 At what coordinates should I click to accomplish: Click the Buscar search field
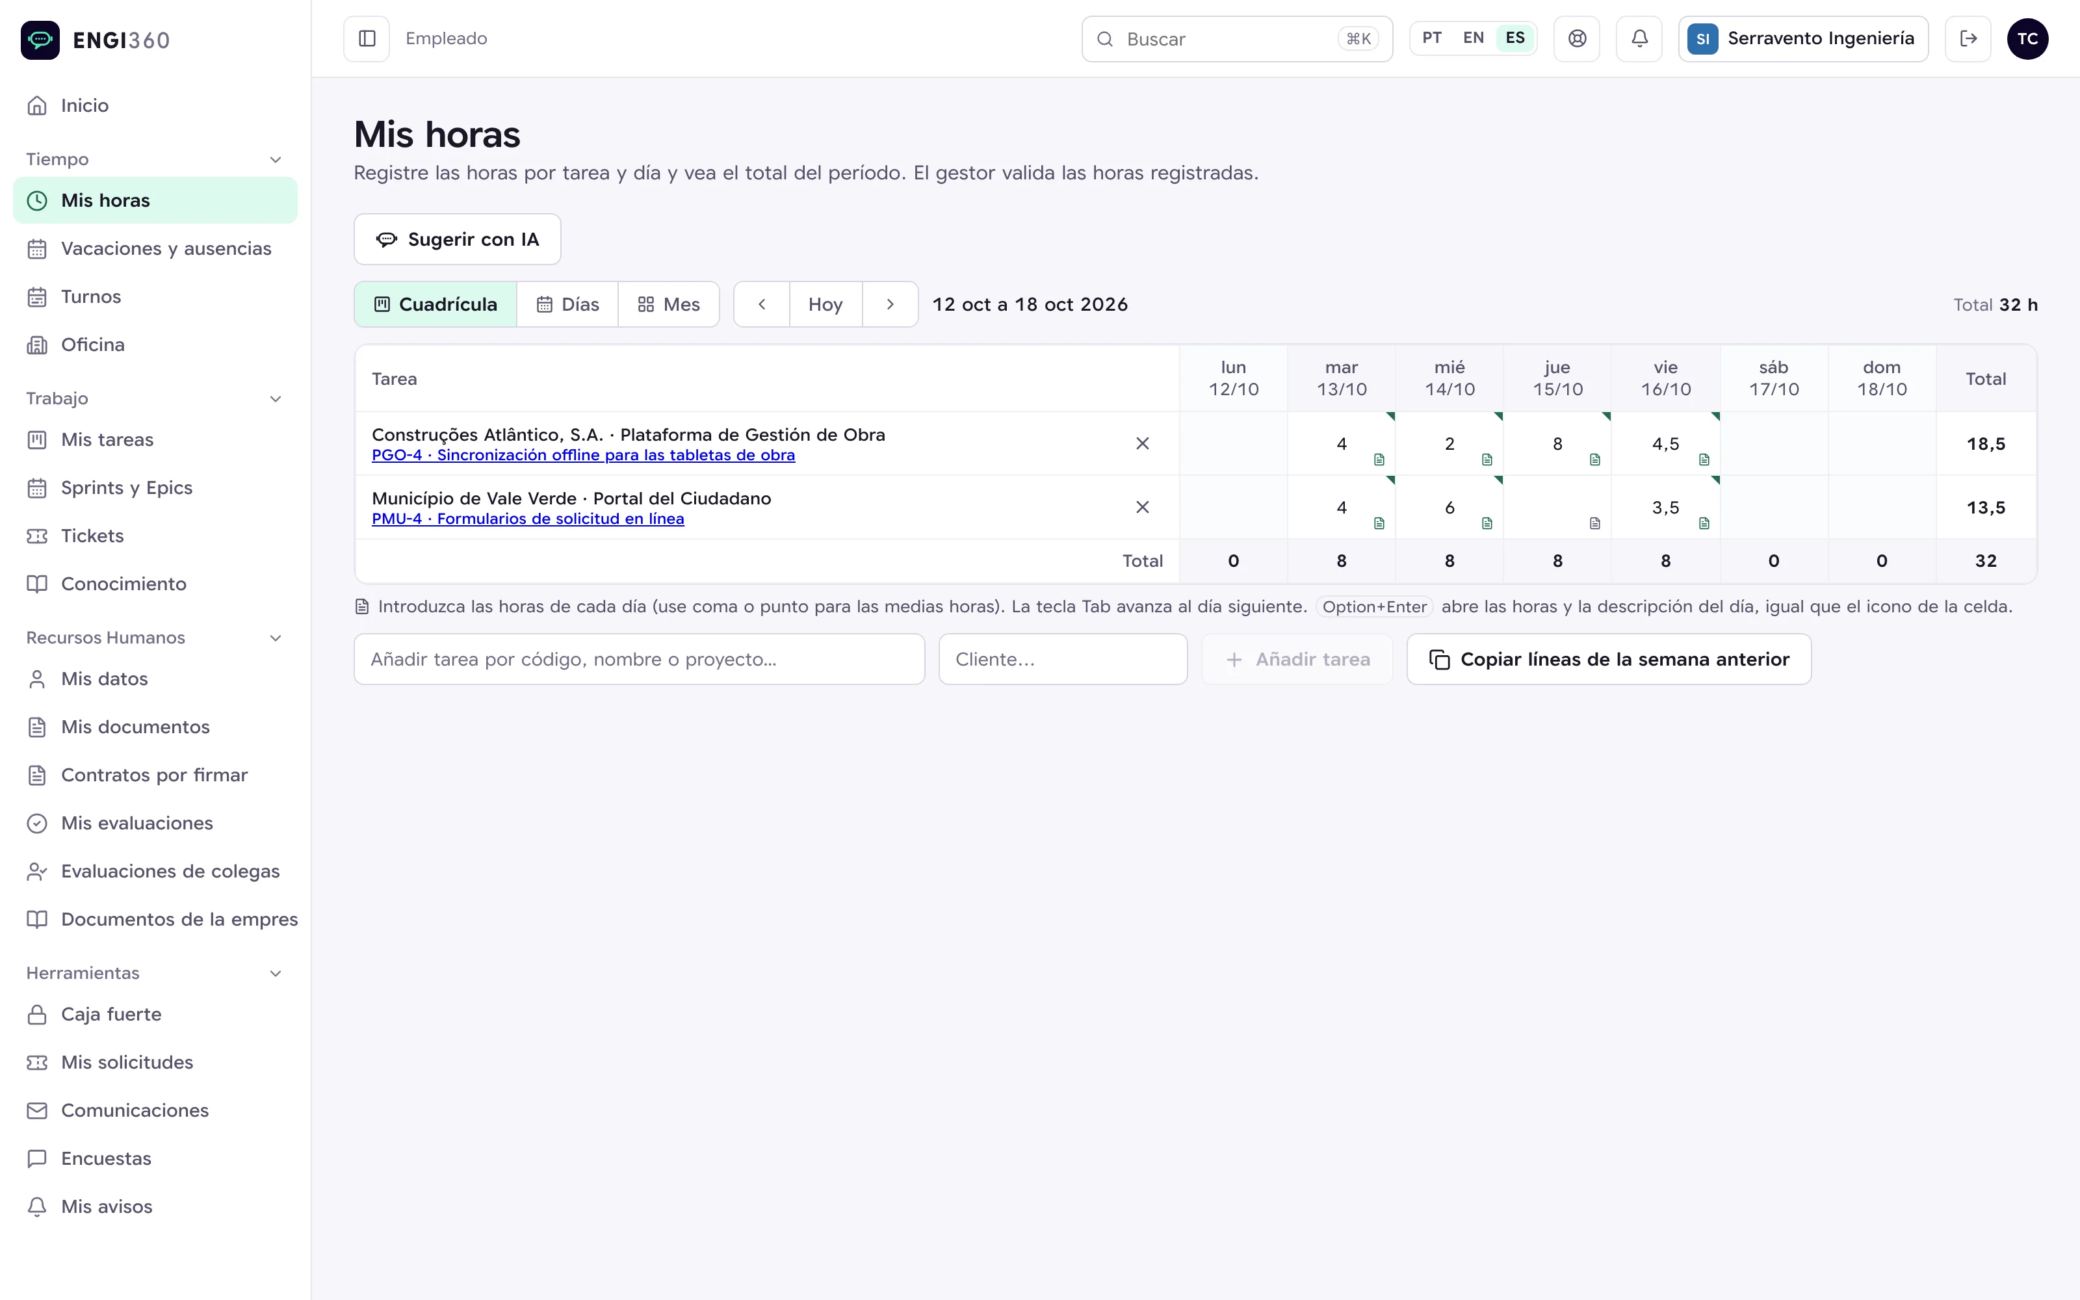point(1237,39)
